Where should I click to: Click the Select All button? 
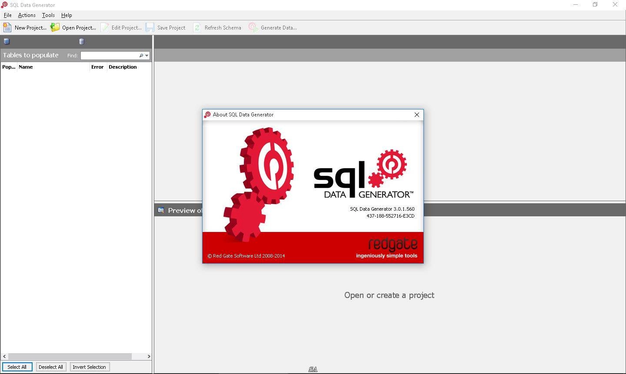17,367
